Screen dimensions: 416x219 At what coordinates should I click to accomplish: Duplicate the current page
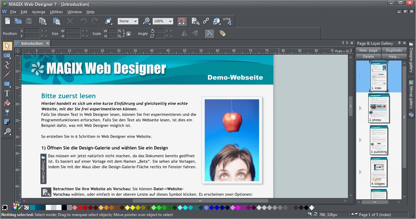[x=394, y=50]
